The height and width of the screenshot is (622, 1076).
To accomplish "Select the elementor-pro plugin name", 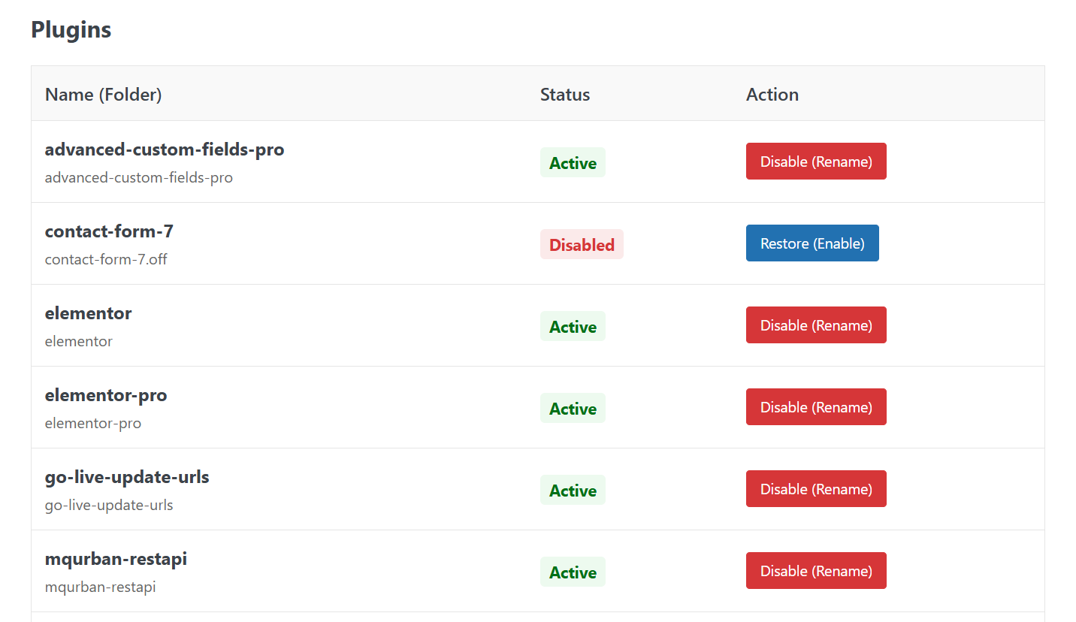I will coord(105,395).
